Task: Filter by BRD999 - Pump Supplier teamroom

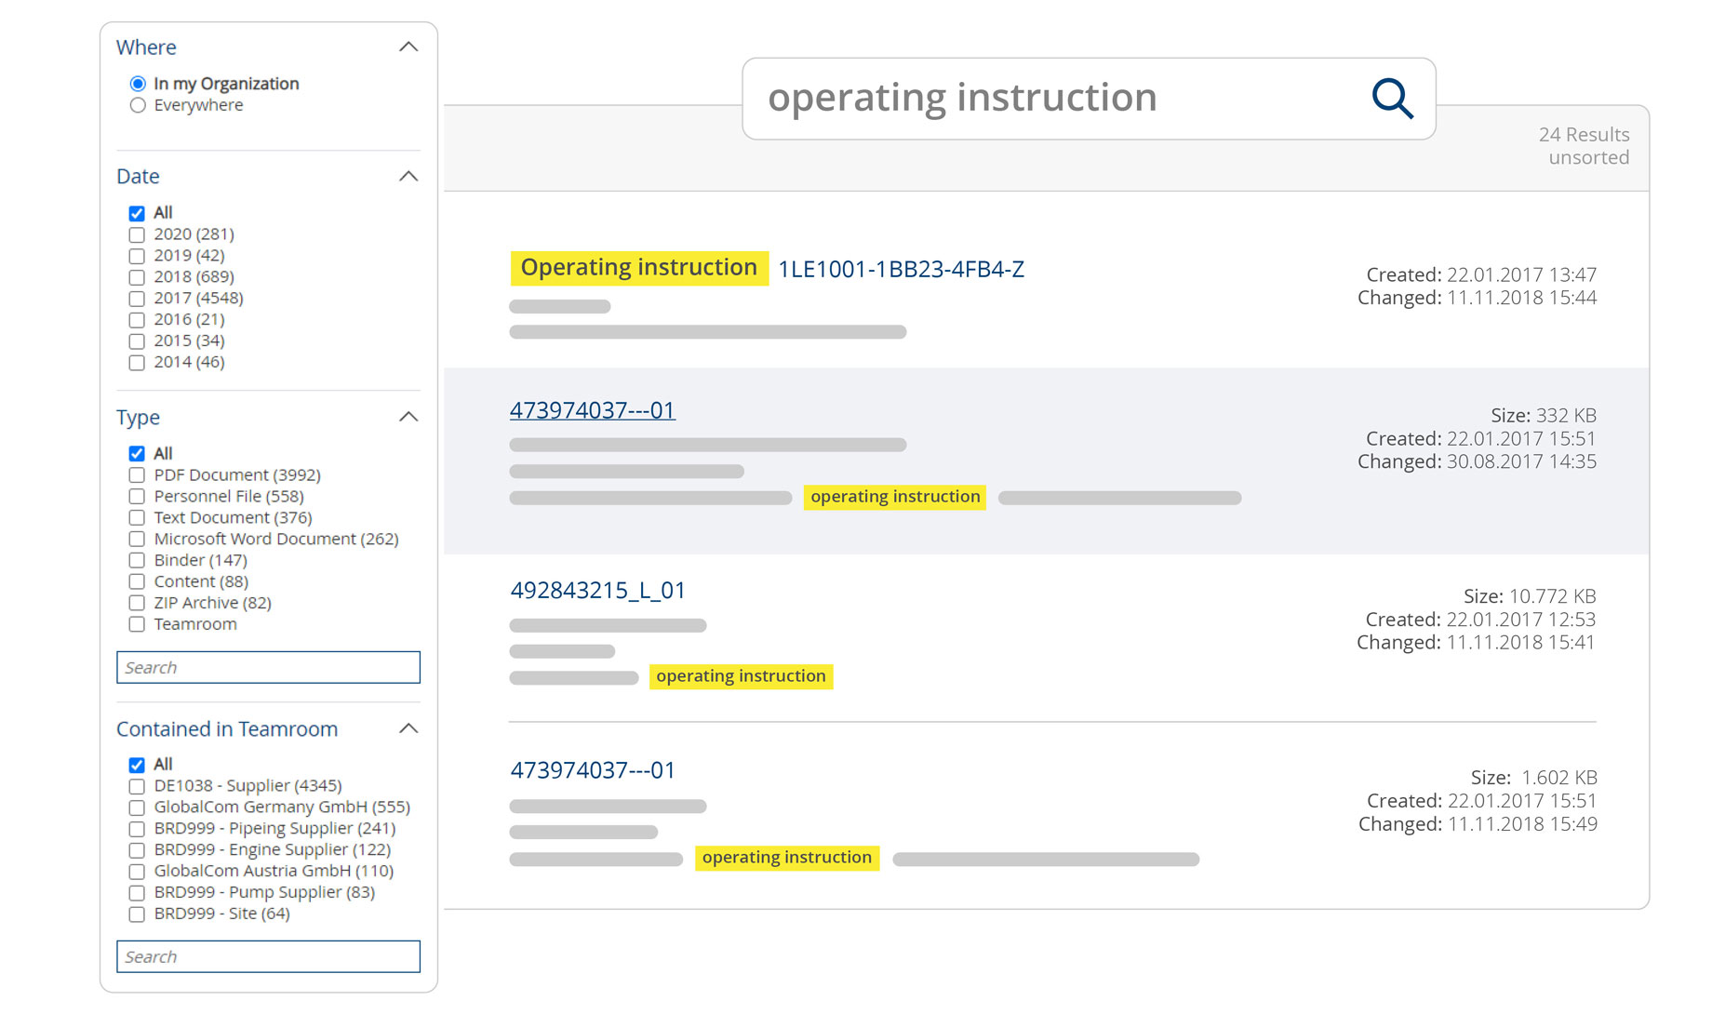Action: click(137, 893)
